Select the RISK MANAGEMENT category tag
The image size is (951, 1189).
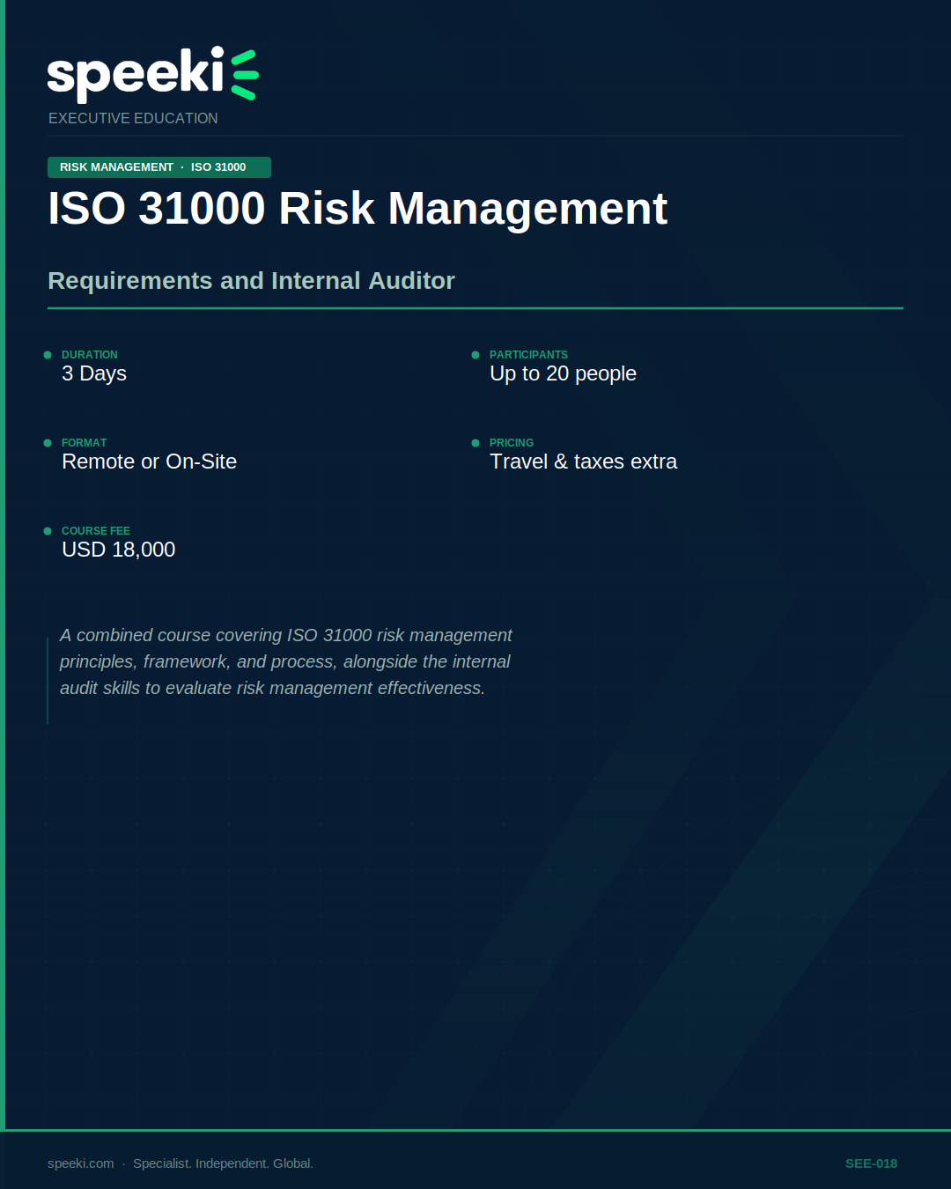click(x=115, y=166)
